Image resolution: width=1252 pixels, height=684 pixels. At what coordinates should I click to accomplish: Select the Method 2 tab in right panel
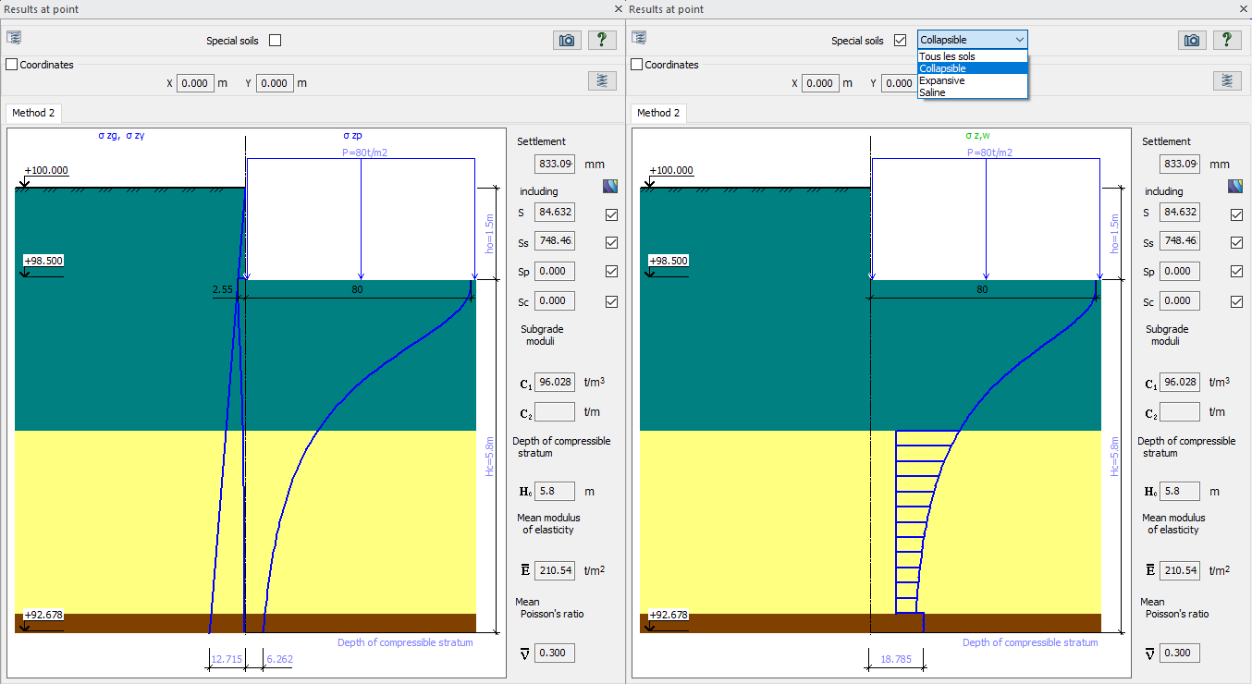[658, 113]
